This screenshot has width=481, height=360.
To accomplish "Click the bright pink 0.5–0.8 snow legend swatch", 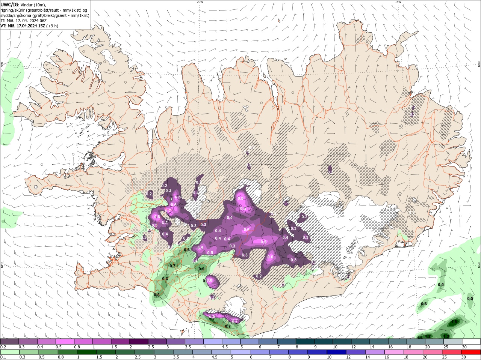I will click(65, 342).
